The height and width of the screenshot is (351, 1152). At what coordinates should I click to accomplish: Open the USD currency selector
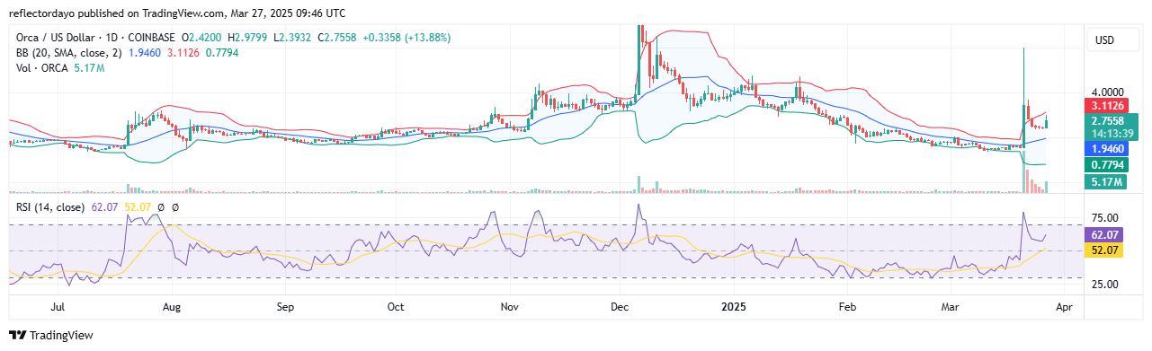[1112, 40]
